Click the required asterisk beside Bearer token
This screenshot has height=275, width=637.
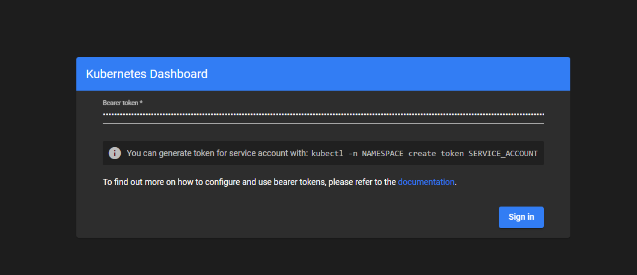point(141,103)
